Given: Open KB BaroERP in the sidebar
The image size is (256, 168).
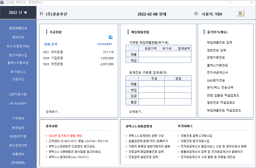Looking at the screenshot, I should tap(18, 103).
